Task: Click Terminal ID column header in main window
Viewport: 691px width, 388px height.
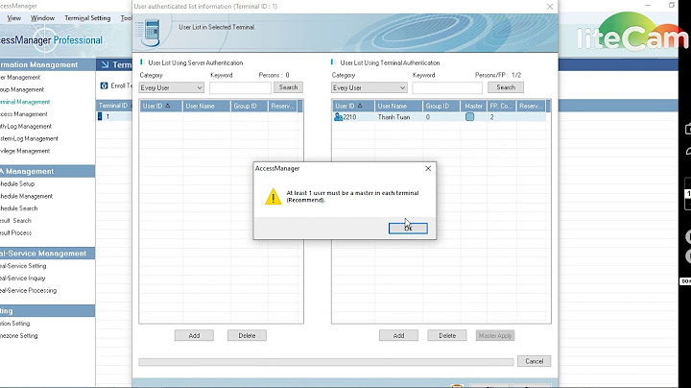Action: point(113,106)
